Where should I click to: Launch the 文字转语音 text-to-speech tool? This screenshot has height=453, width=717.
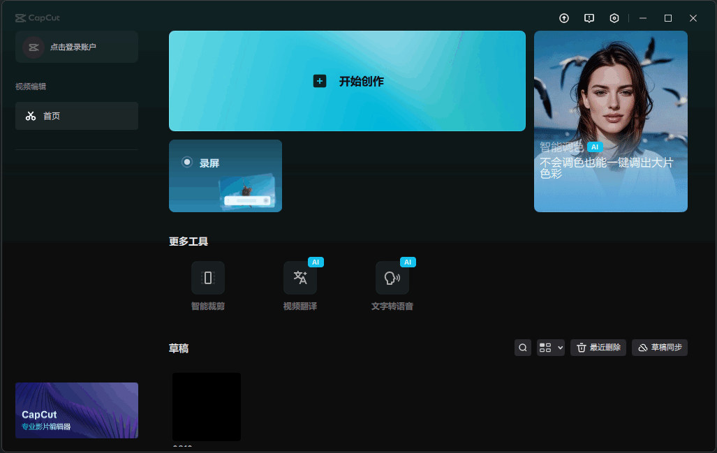coord(392,278)
